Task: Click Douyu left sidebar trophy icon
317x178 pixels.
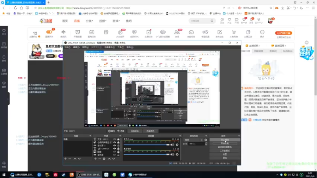Action: click(4, 83)
